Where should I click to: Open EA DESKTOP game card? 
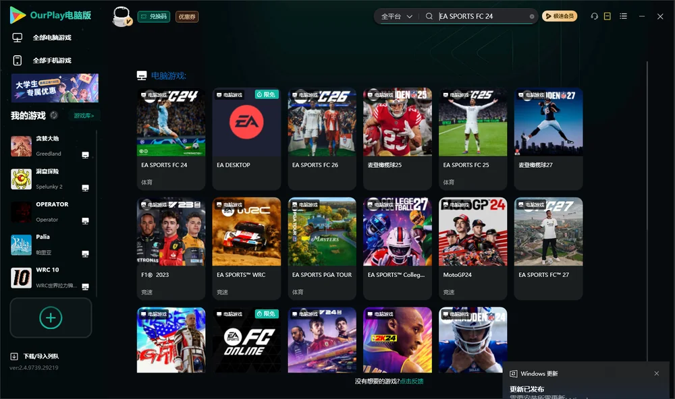pos(246,139)
